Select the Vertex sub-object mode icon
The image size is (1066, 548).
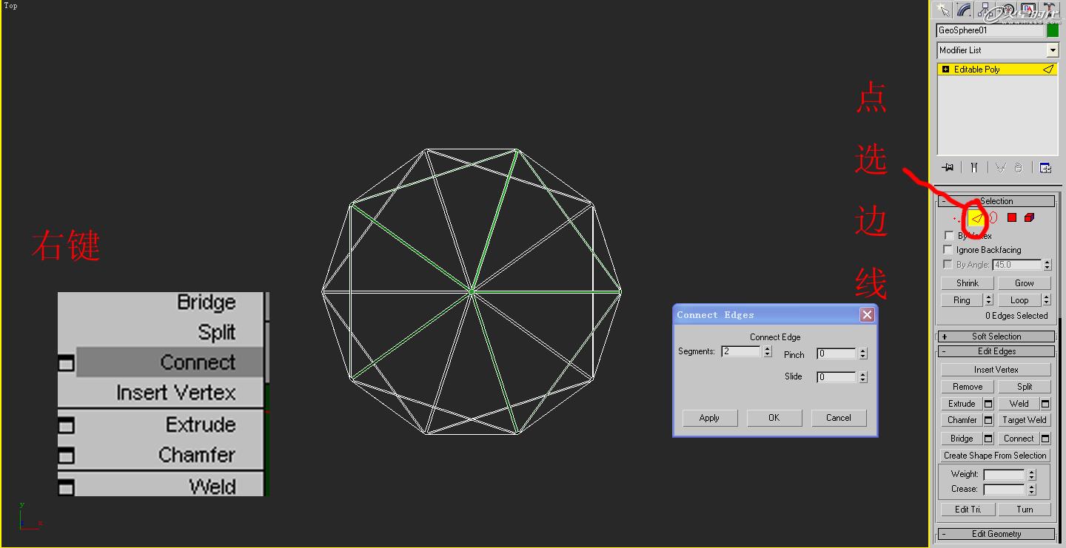(956, 217)
